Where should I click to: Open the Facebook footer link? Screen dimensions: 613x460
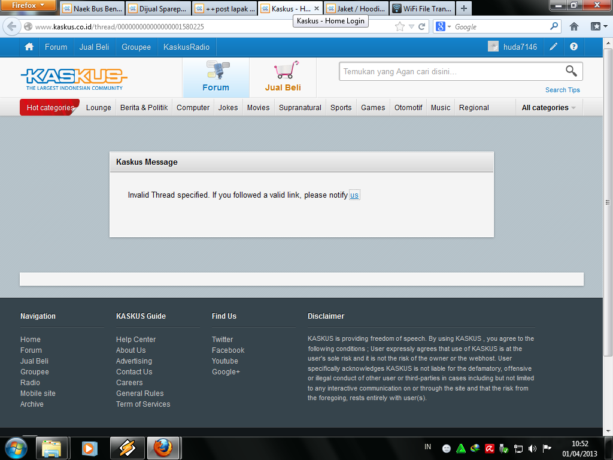228,350
